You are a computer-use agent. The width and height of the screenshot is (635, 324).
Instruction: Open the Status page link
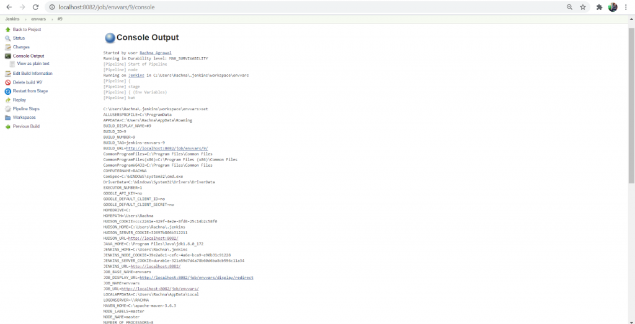tap(19, 38)
